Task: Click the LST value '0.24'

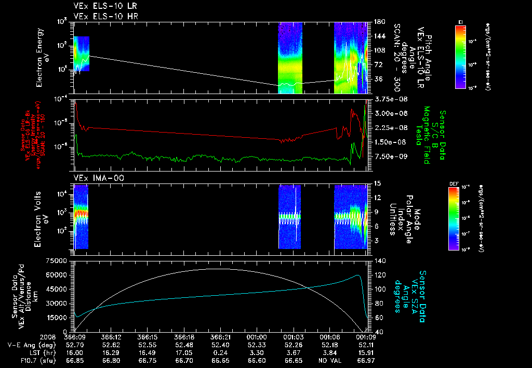Action: (x=220, y=353)
